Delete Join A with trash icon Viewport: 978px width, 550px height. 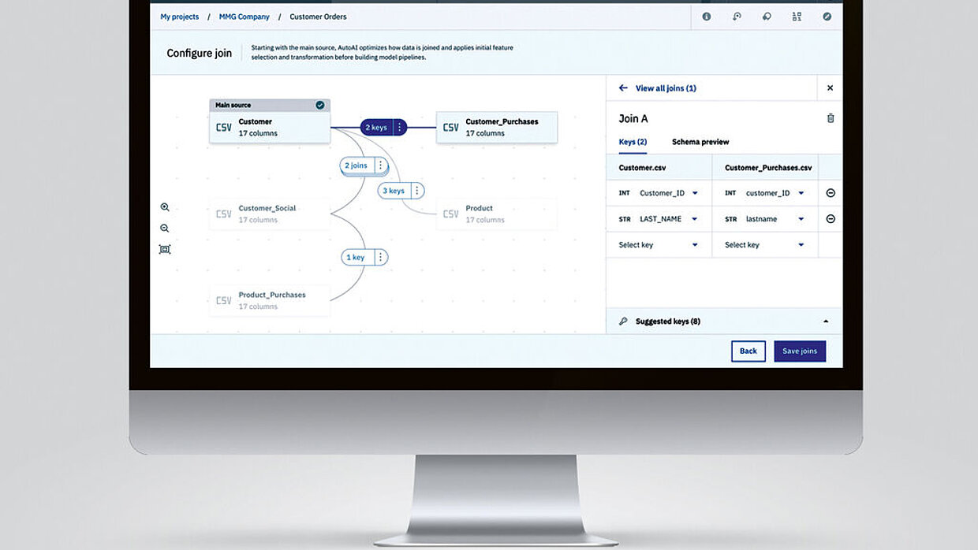[830, 118]
